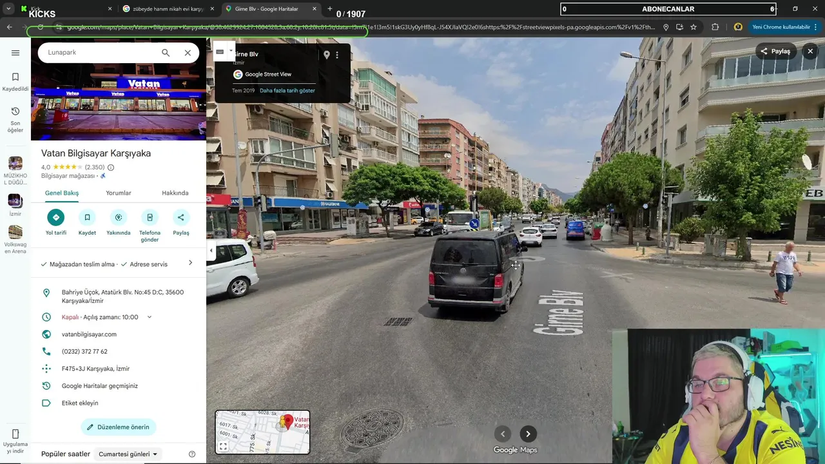
Task: Click the Düzenleme önerin button
Action: pos(119,427)
